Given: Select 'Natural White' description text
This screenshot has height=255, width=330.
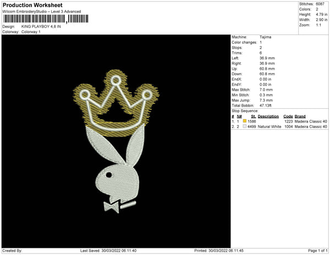Looking at the screenshot, I should click(x=269, y=126).
